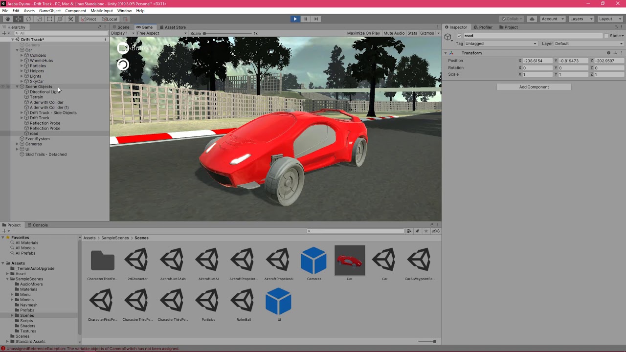Viewport: 626px width, 352px height.
Task: Lock the Project panel
Action: coord(432,225)
